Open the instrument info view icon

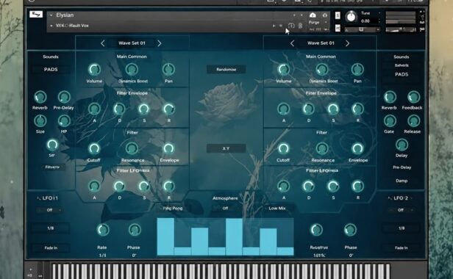(x=325, y=15)
